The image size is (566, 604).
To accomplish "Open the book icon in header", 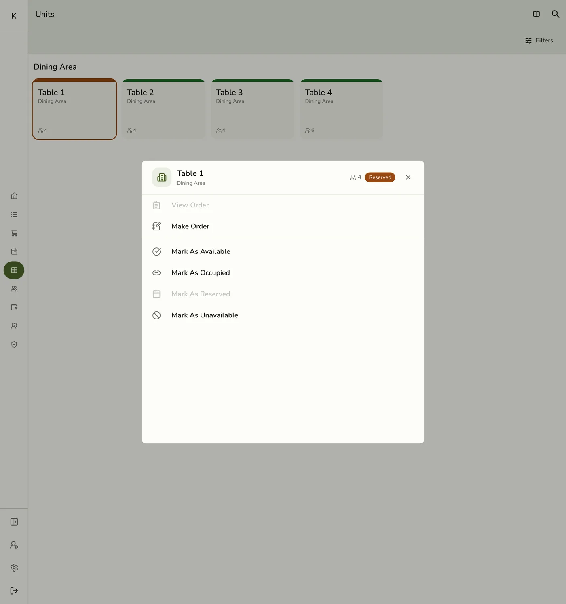I will (x=536, y=14).
